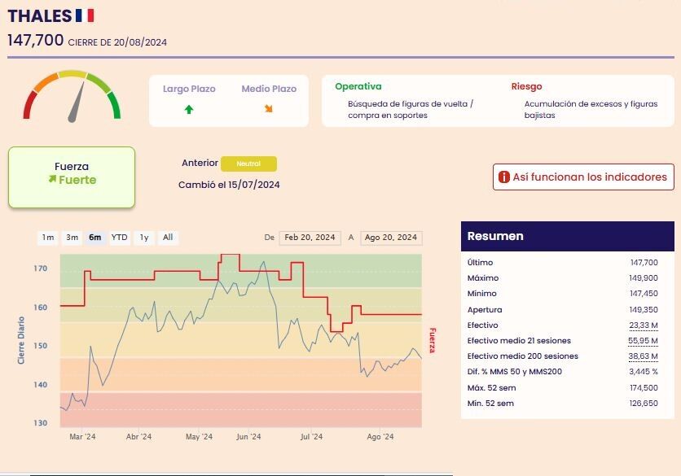Image resolution: width=681 pixels, height=476 pixels.
Task: Click the underlined value 38,63 M
Action: click(643, 356)
